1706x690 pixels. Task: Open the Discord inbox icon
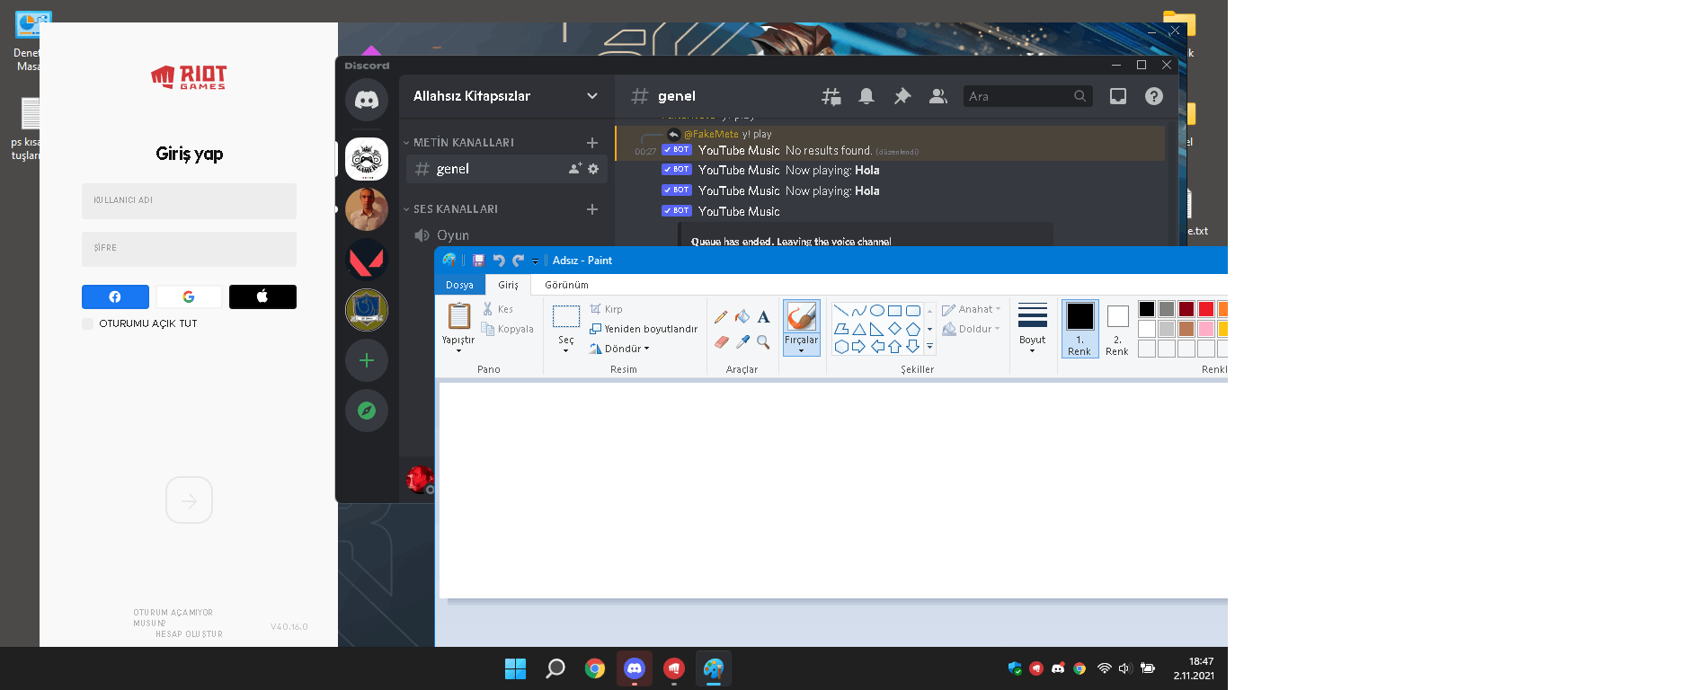coord(1118,96)
